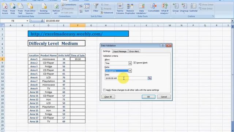Click the From Web icon
The height and width of the screenshot is (132, 234).
click(12, 9)
